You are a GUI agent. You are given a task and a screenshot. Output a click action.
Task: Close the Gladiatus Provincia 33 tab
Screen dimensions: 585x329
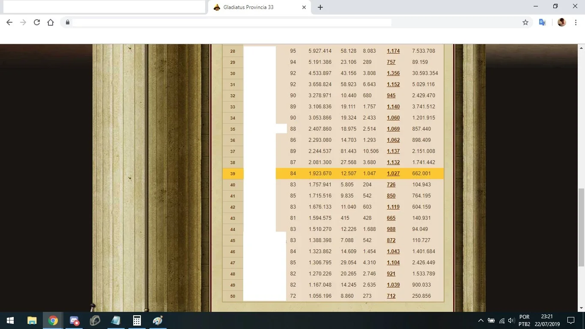[x=304, y=7]
